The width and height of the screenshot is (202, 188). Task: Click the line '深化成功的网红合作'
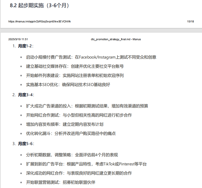coord(79,173)
